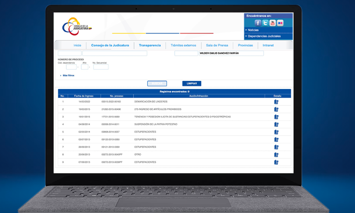
Task: Open the Flickr social icon
Action: click(280, 23)
